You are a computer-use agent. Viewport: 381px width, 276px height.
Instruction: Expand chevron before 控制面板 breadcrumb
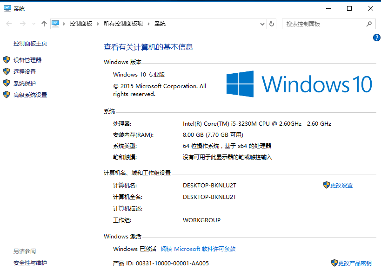(x=64, y=24)
